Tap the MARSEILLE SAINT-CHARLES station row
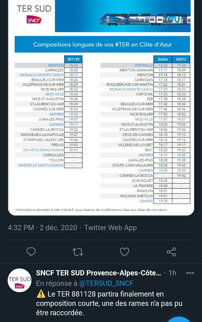 pyautogui.click(x=49, y=165)
